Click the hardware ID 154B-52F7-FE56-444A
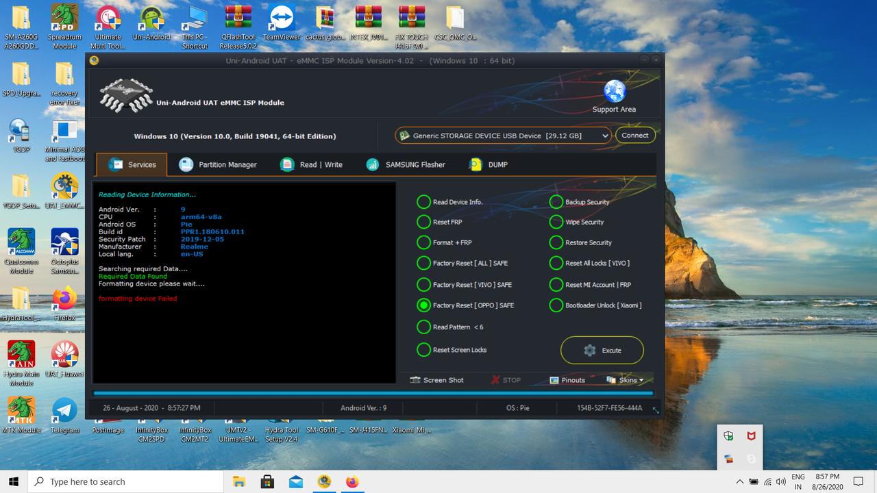 [x=610, y=408]
